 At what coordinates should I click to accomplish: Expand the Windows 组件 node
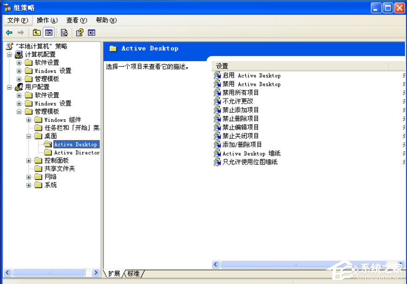click(x=29, y=120)
